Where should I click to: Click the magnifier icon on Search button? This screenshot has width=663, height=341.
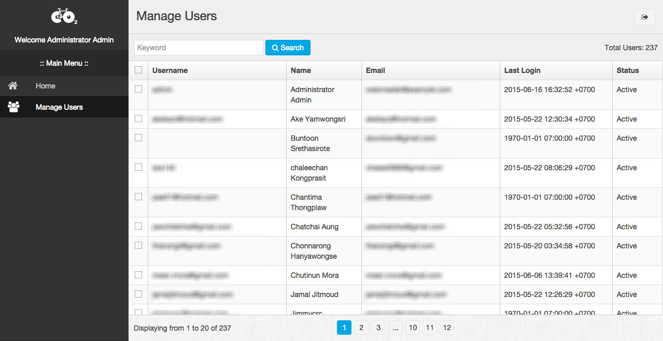point(275,48)
